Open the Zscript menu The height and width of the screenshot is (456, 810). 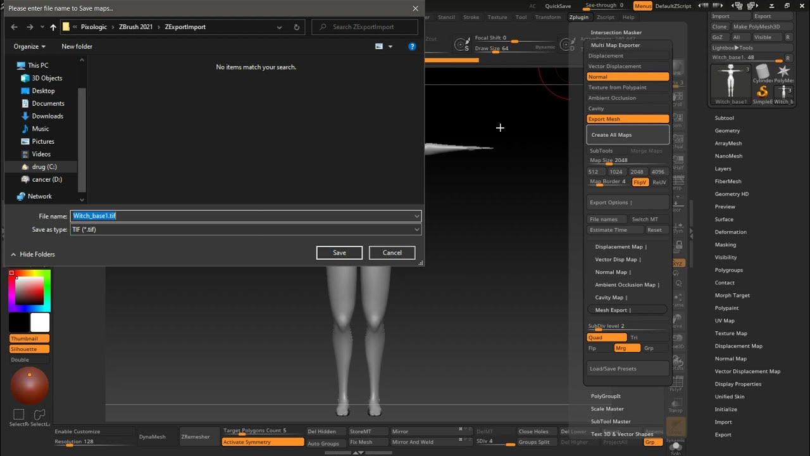coord(606,17)
